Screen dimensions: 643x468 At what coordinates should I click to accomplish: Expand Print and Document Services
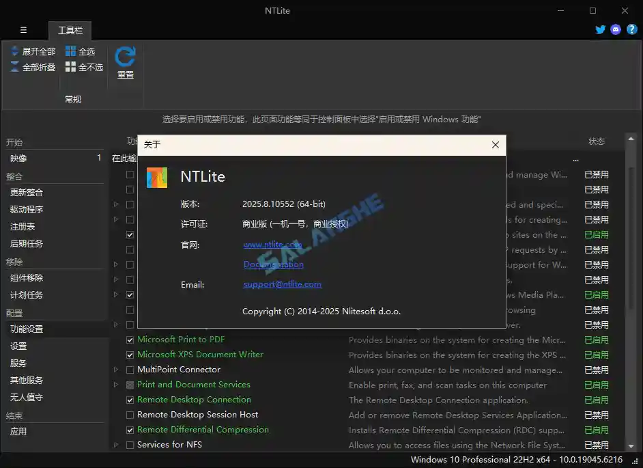(117, 385)
